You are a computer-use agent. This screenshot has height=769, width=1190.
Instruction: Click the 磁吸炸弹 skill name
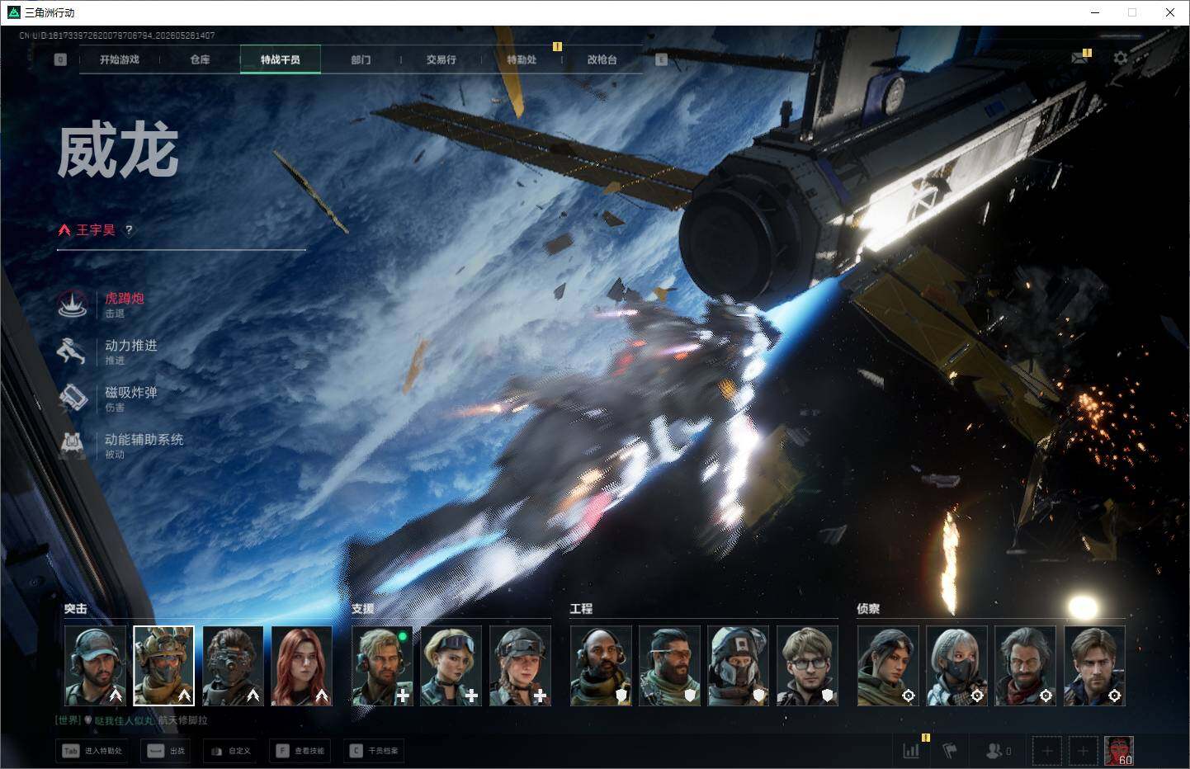point(131,392)
